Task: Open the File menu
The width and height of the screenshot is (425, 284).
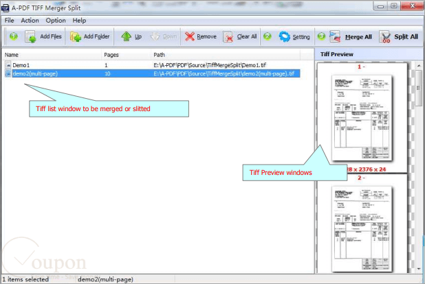Action: click(x=9, y=21)
